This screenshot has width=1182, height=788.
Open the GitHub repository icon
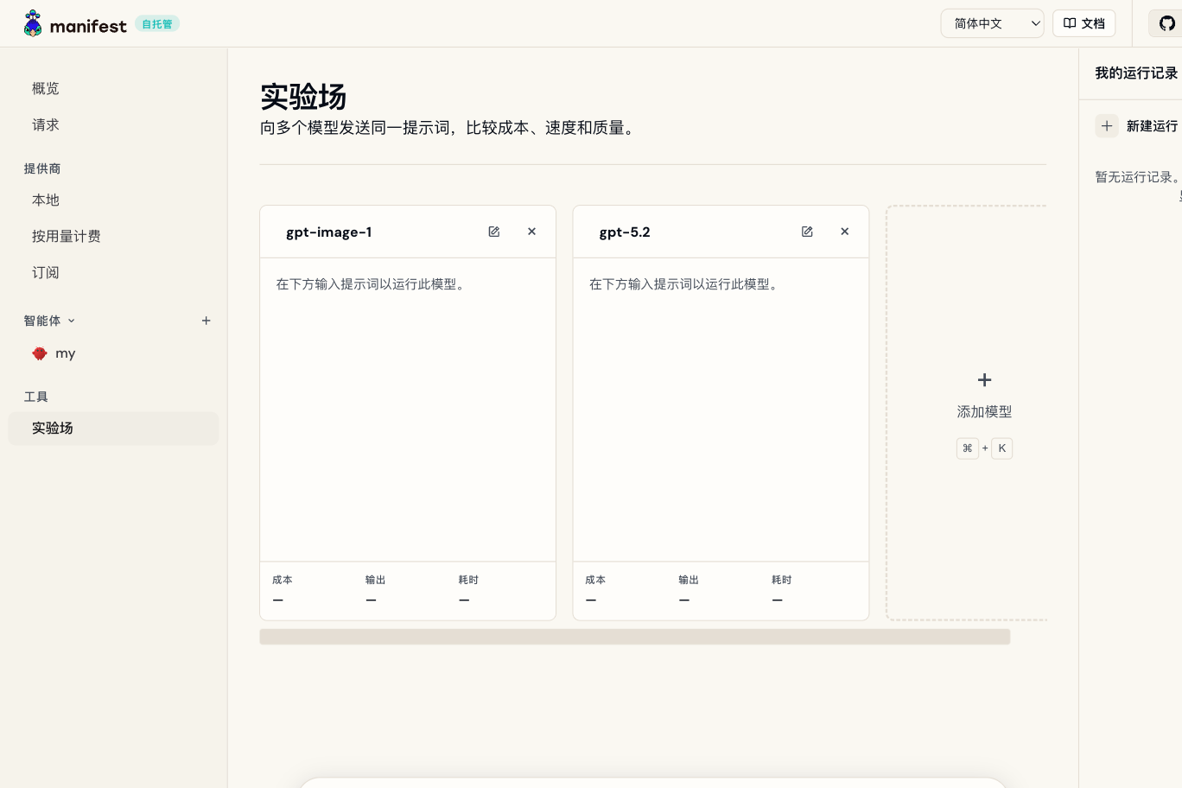pos(1167,23)
